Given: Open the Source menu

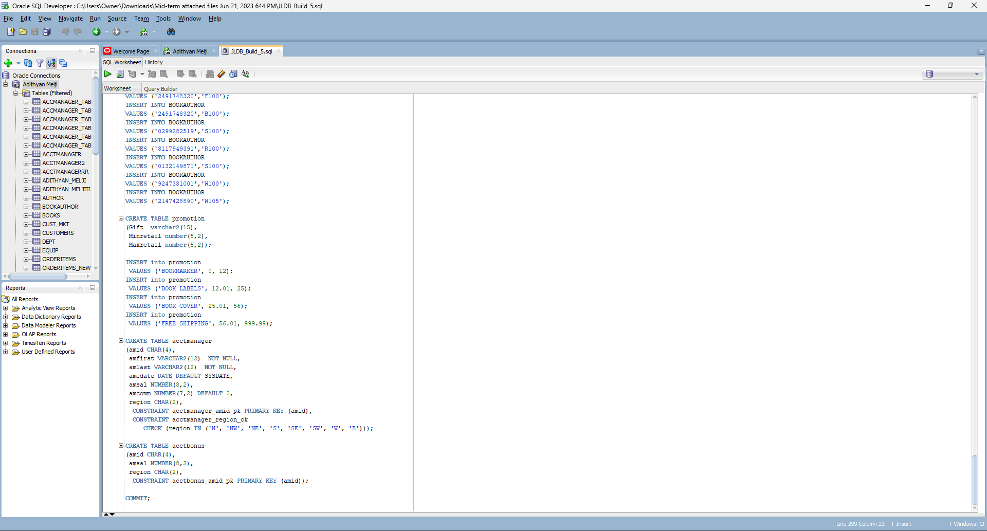Looking at the screenshot, I should coord(117,19).
